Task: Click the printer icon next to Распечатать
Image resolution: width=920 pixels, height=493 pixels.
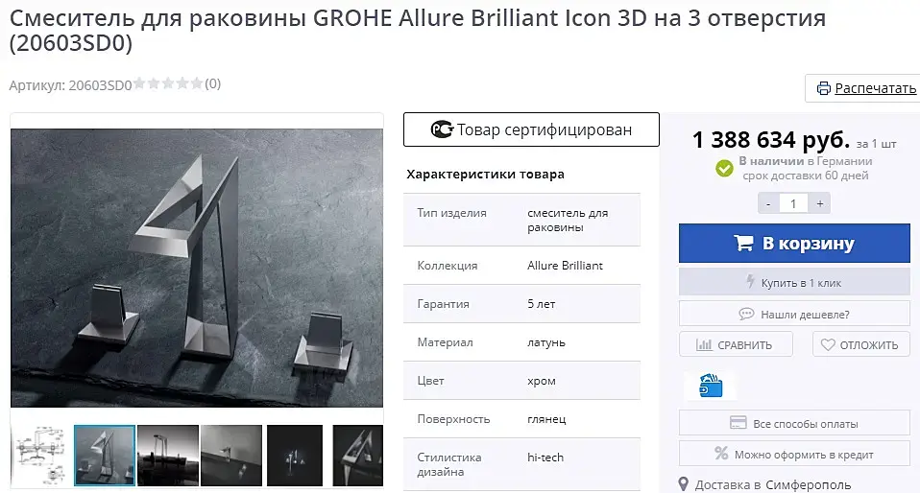Action: coord(824,88)
